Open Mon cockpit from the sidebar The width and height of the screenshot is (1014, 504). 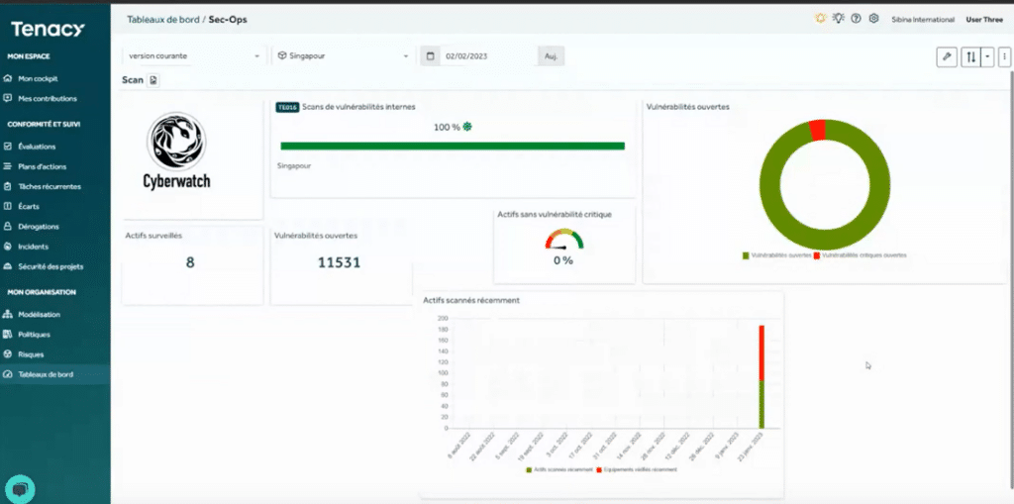tap(38, 79)
